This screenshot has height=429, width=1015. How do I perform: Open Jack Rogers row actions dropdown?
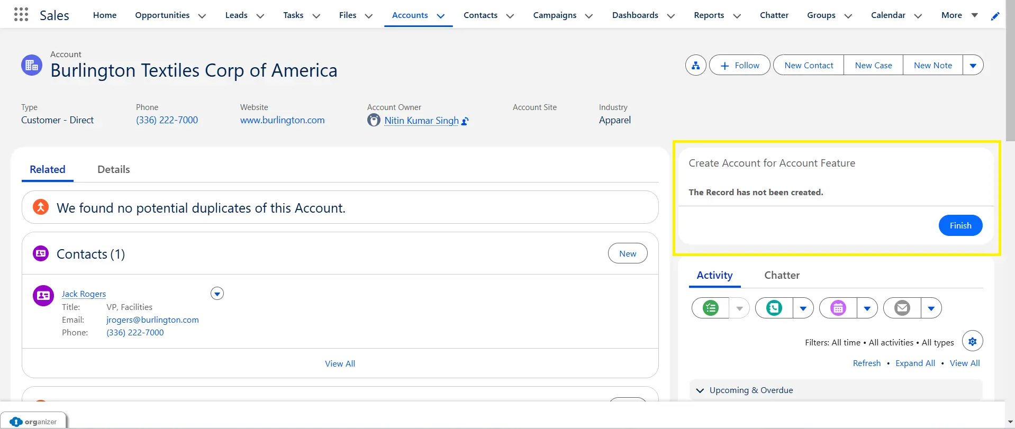217,294
